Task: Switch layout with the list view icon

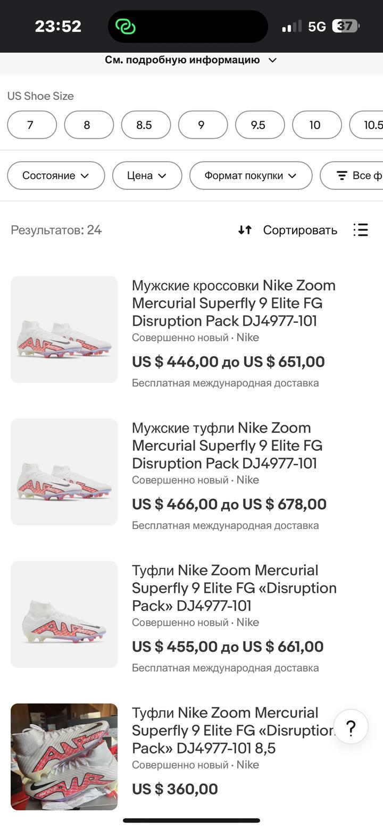Action: 361,230
